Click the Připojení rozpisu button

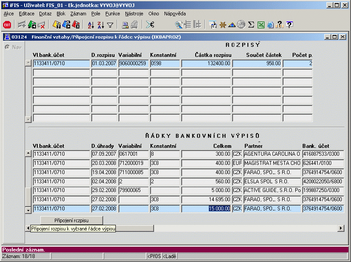pos(72,220)
